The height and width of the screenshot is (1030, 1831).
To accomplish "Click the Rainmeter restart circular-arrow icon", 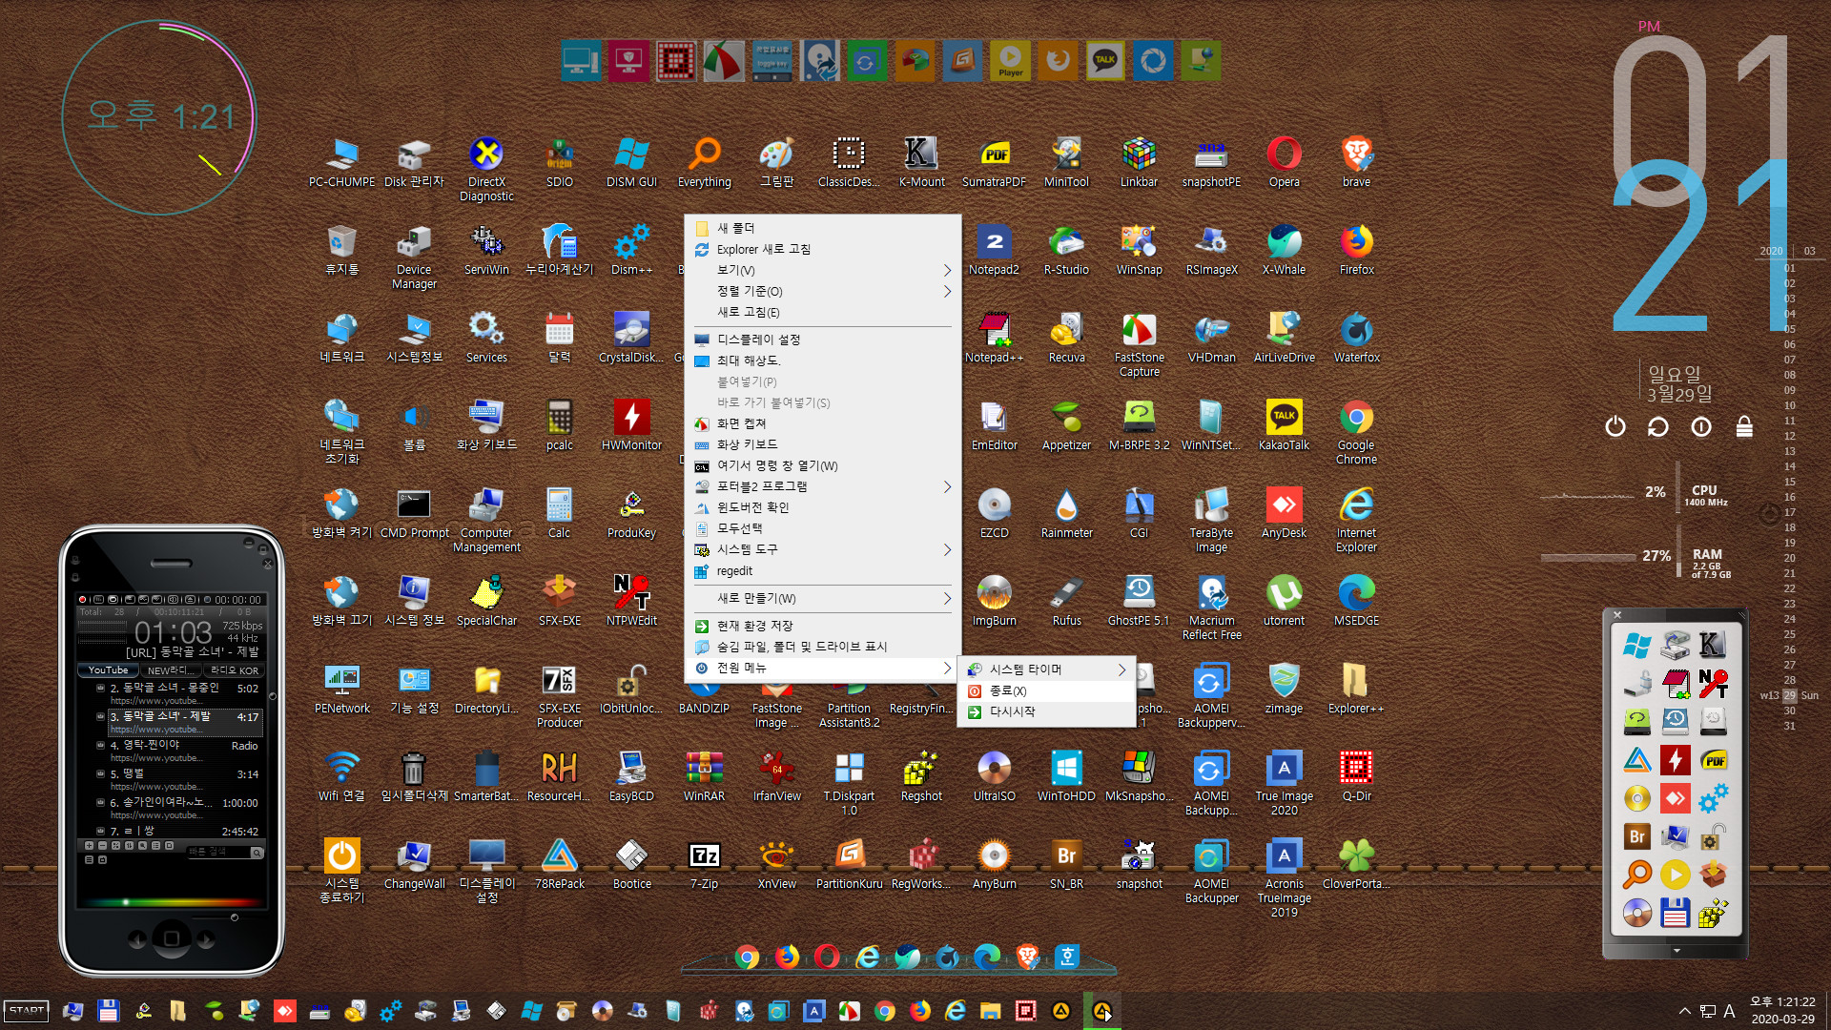I will coord(1657,426).
